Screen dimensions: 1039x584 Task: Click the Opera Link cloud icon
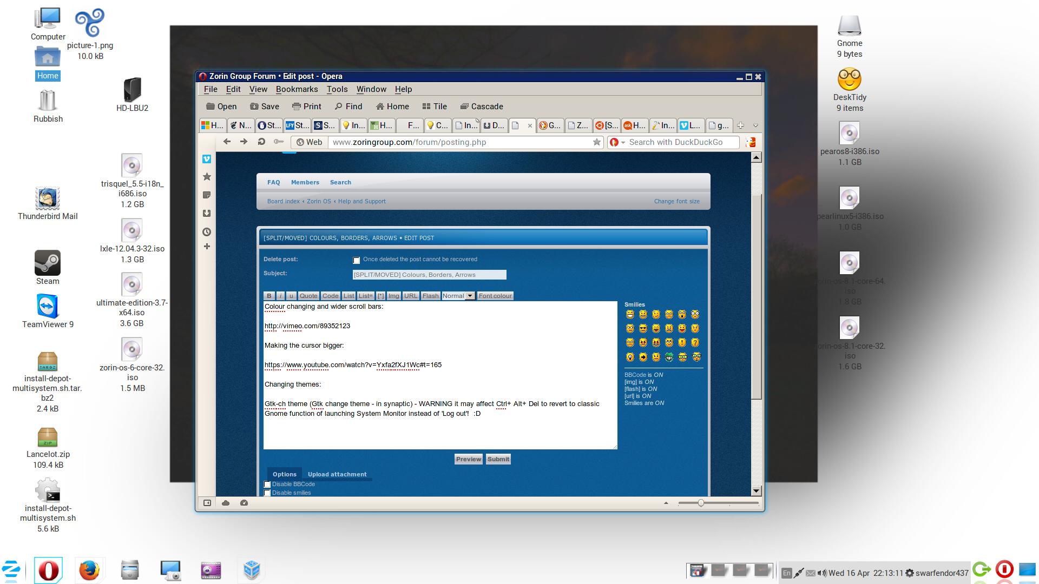pyautogui.click(x=226, y=503)
